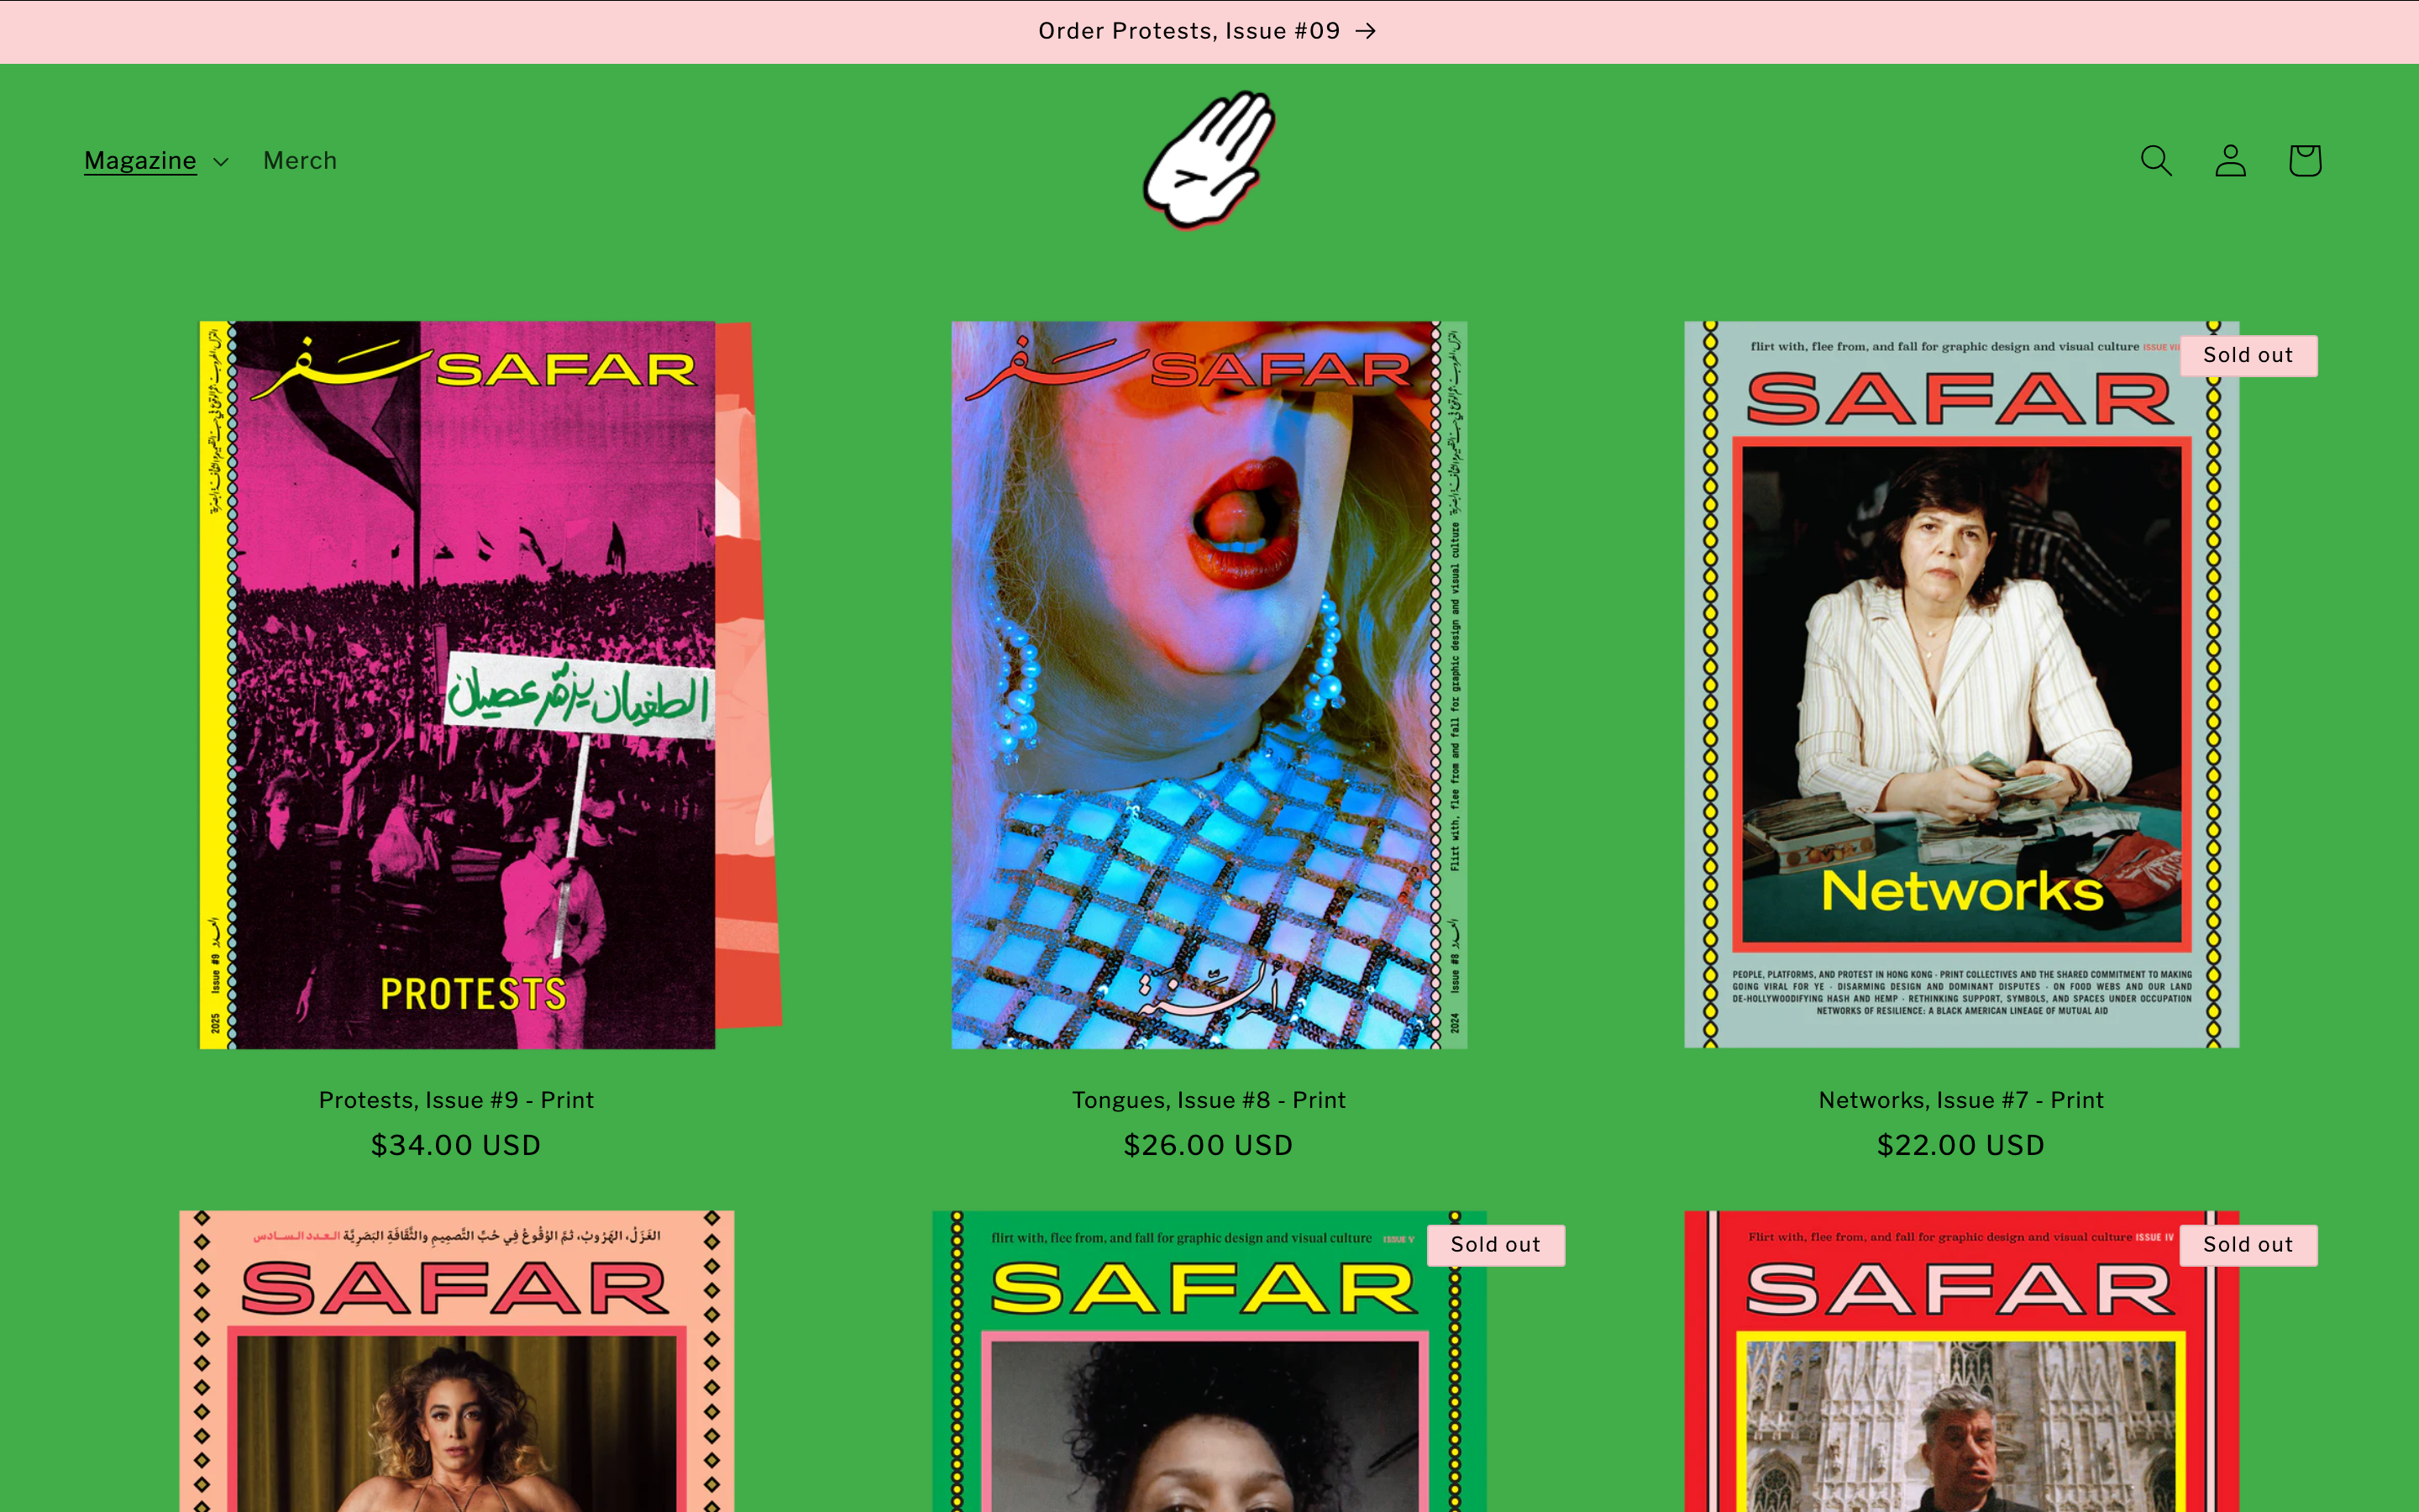Screen dimensions: 2419x1512
Task: Select the Protests issue cover thumbnail
Action: click(490, 685)
